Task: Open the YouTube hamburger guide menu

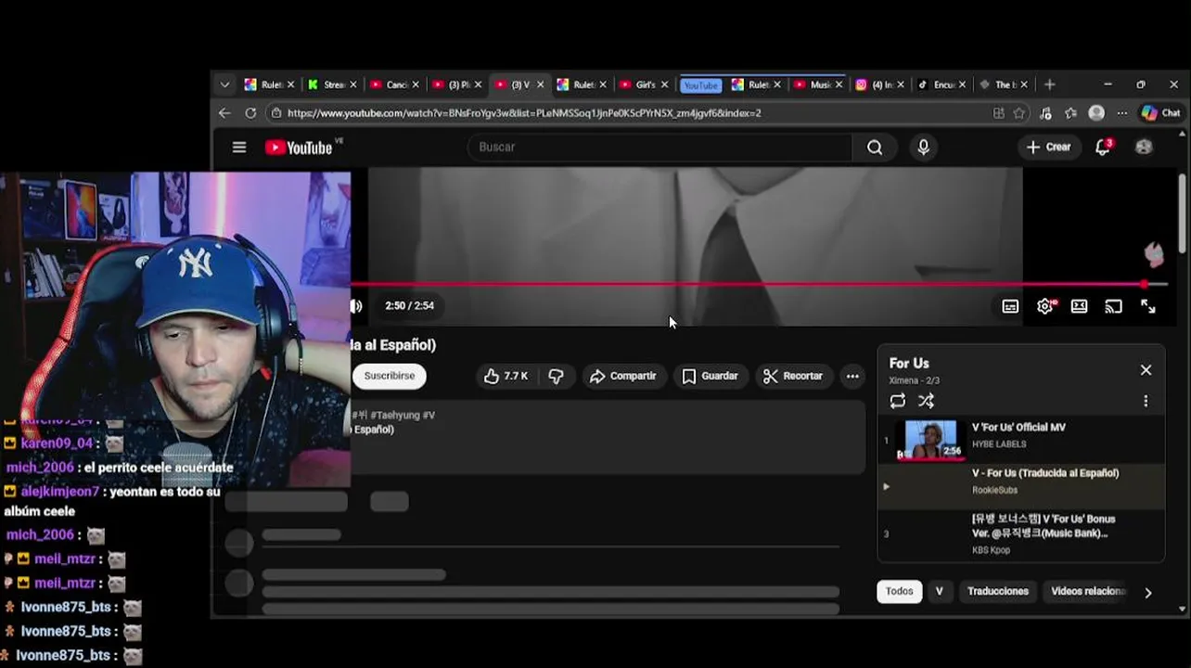Action: tap(239, 148)
